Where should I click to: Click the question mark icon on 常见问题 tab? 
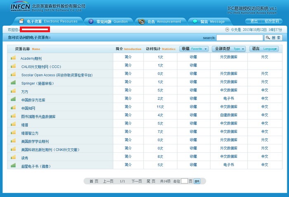coord(91,22)
